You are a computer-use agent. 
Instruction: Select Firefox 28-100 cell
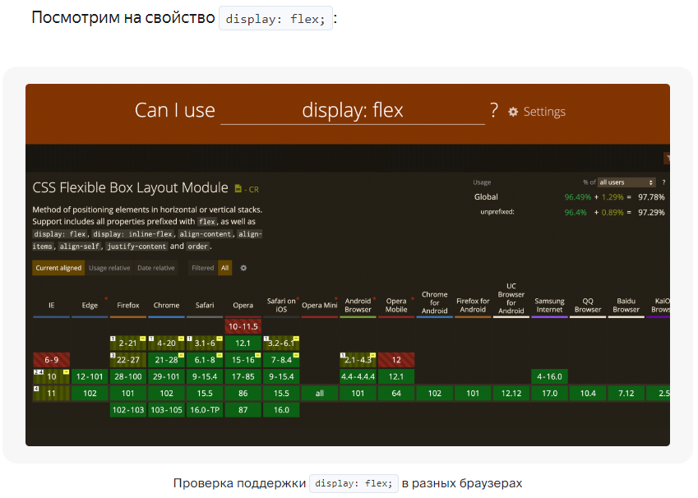coord(128,376)
